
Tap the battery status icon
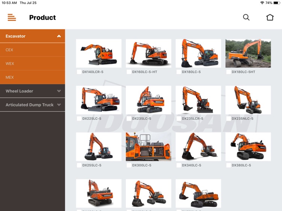(276, 3)
